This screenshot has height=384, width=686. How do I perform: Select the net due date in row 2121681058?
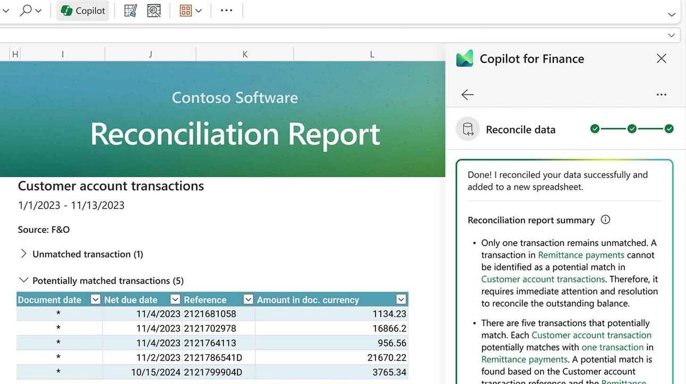pyautogui.click(x=142, y=314)
